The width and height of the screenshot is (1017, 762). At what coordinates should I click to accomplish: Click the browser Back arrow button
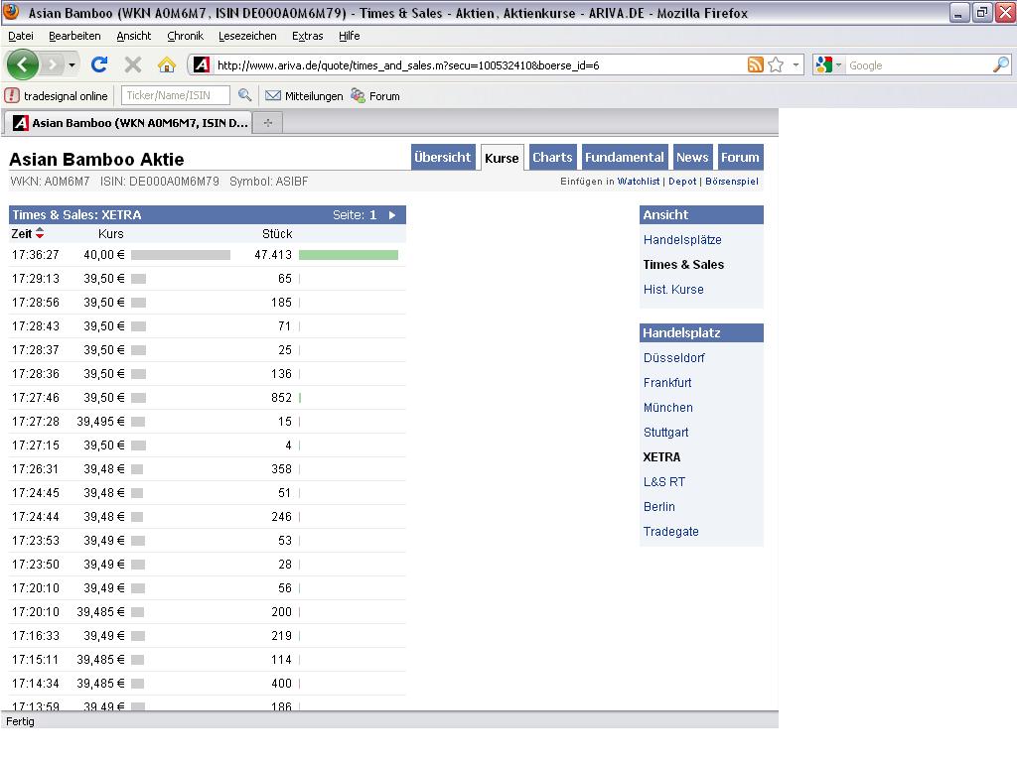coord(23,64)
